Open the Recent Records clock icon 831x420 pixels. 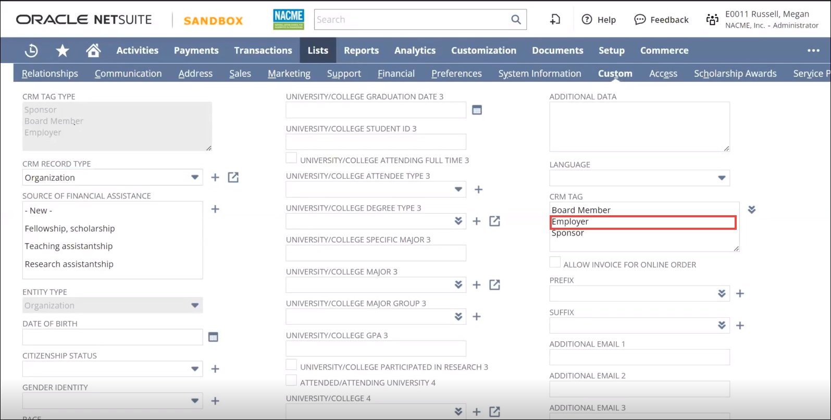pyautogui.click(x=31, y=51)
